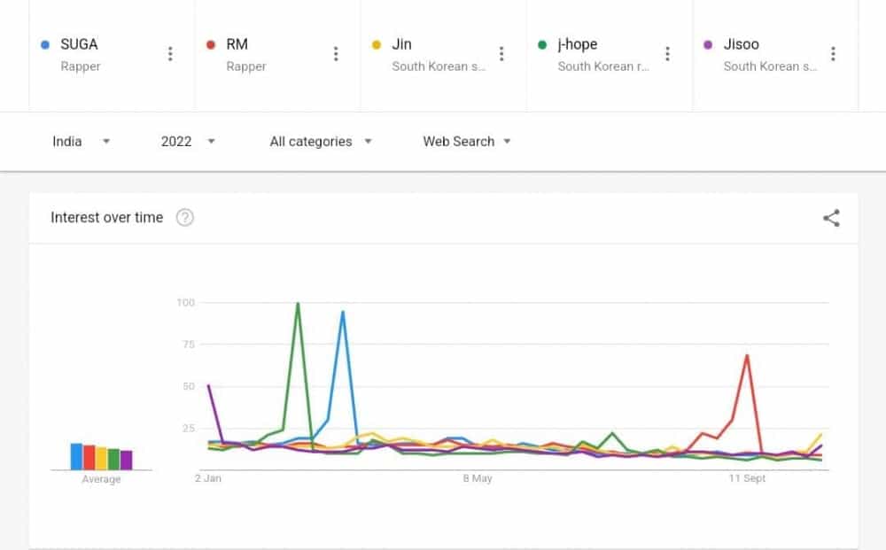Screen dimensions: 886x550
Task: Click the help icon beside Interest over time
Action: tap(184, 218)
